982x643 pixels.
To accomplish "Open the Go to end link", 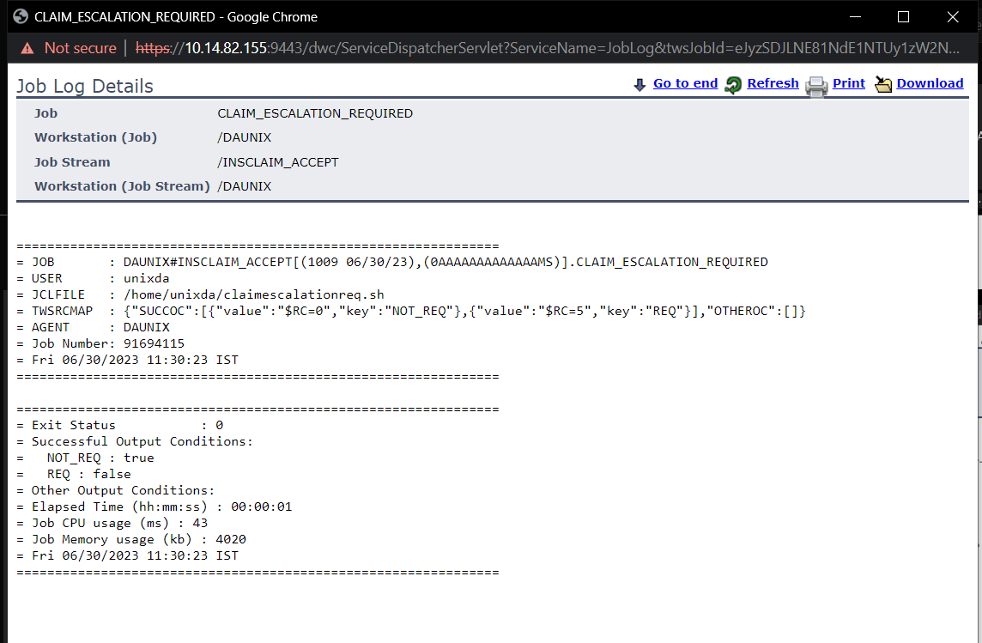I will [685, 83].
